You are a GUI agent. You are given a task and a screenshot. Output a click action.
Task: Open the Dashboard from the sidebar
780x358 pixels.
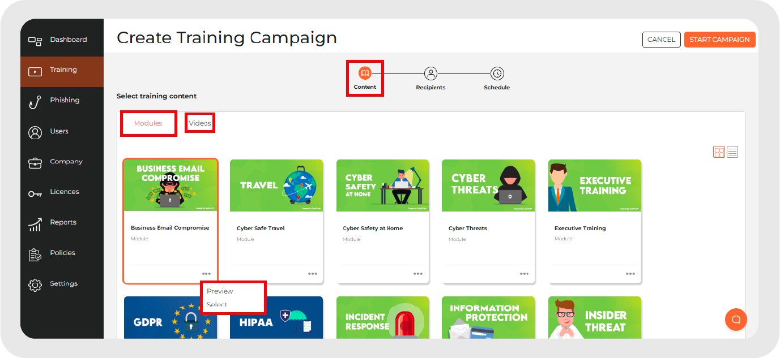(x=34, y=40)
